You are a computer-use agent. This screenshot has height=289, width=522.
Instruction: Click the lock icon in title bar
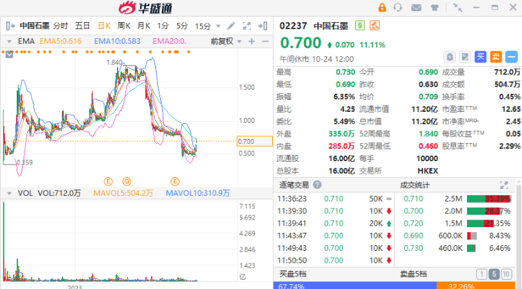tap(382, 8)
